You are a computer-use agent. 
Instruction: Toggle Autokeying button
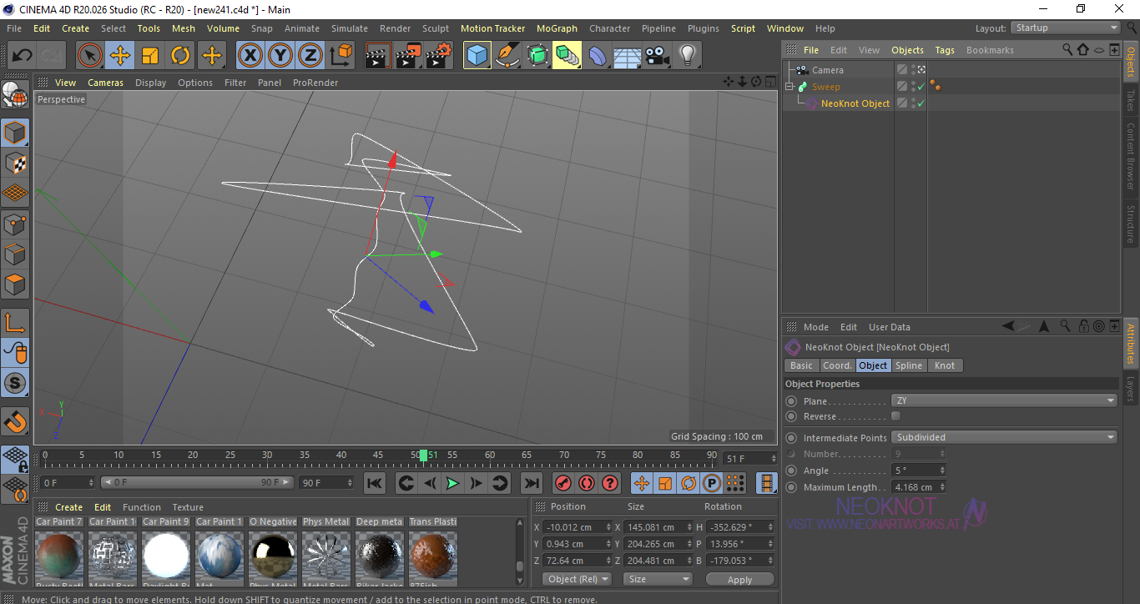pyautogui.click(x=587, y=483)
